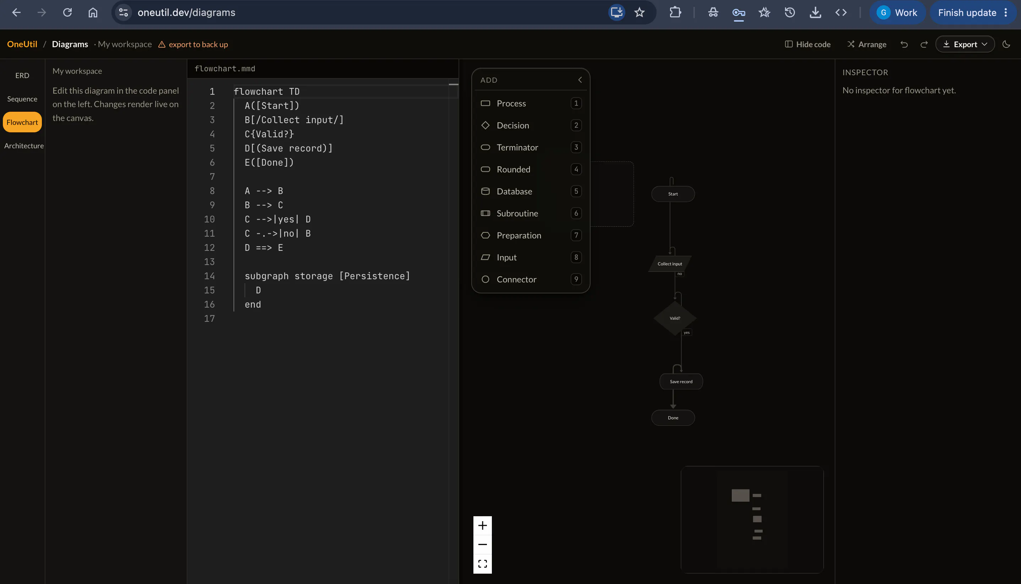Reload the current page
1021x584 pixels.
click(67, 12)
